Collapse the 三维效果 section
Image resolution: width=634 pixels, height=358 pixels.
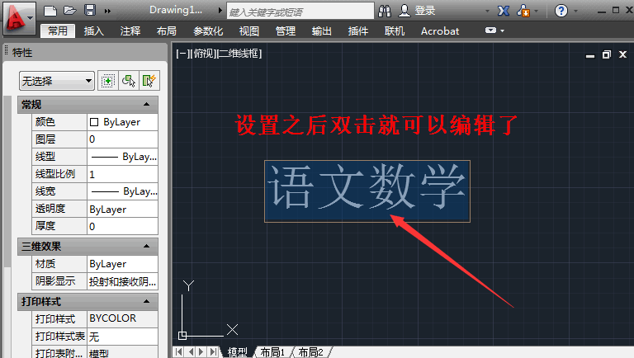(146, 247)
